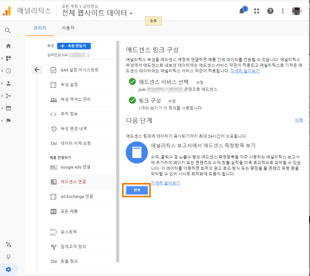Expand 맞춤 정의 menu item
Viewport: 310px width, 276px height.
point(81,261)
